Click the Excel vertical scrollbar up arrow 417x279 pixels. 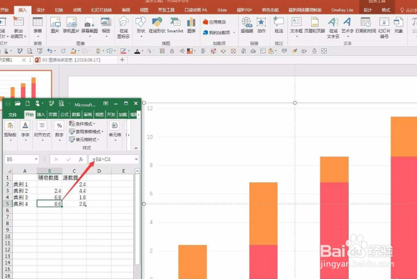click(x=138, y=171)
